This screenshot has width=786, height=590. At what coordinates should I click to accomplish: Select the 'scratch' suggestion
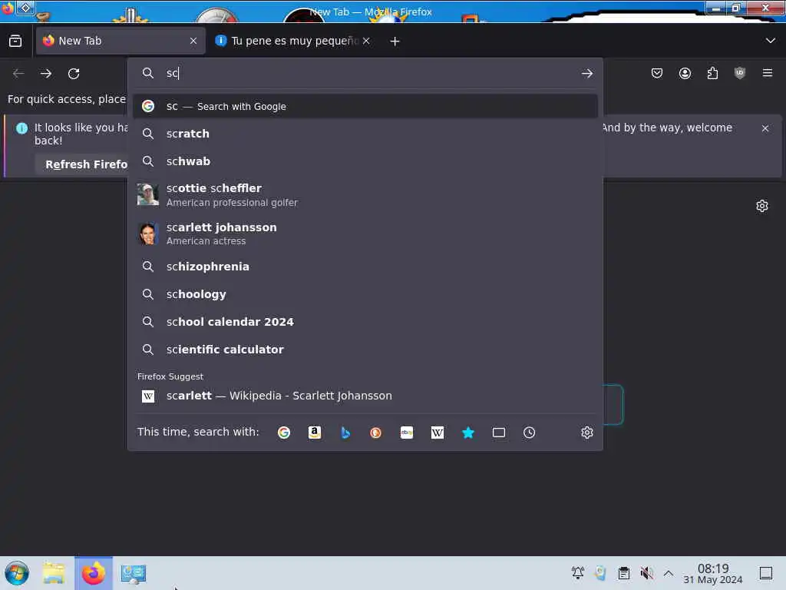point(365,134)
